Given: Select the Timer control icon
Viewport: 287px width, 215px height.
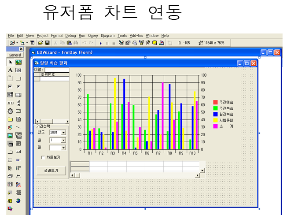Looking at the screenshot, I should coord(10,111).
